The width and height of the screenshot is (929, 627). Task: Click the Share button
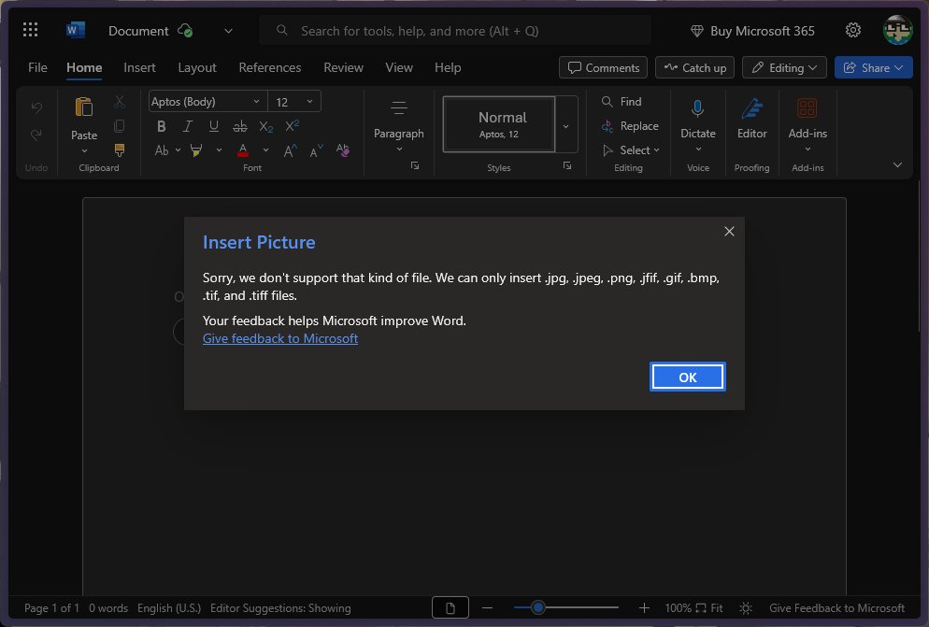(x=873, y=67)
